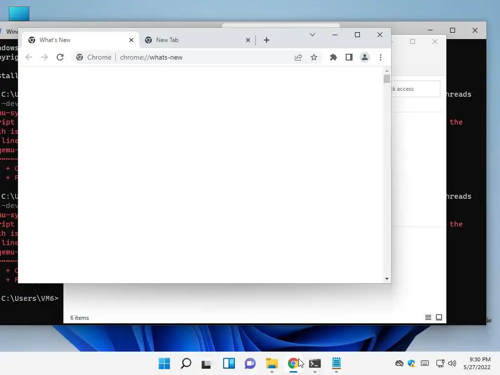This screenshot has width=500, height=375.
Task: Switch to the What's New tab
Action: 81,40
